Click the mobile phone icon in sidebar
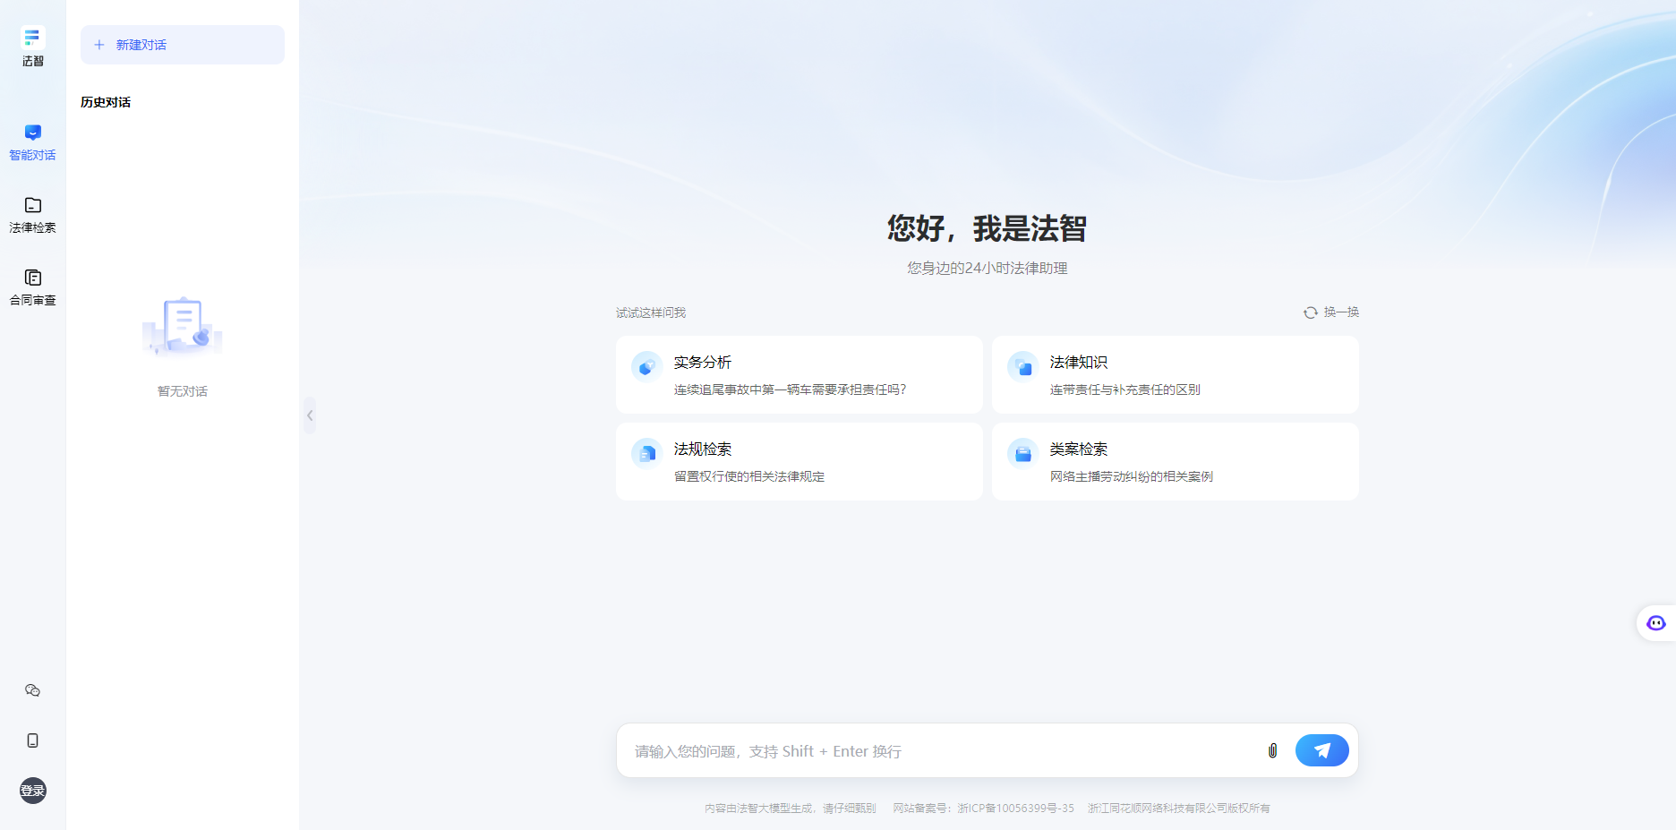The image size is (1676, 830). coord(32,740)
